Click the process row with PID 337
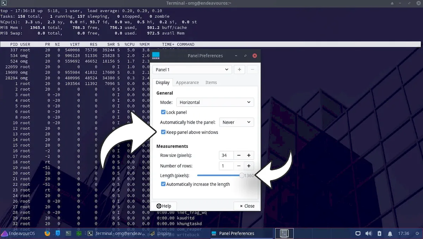 (x=75, y=50)
